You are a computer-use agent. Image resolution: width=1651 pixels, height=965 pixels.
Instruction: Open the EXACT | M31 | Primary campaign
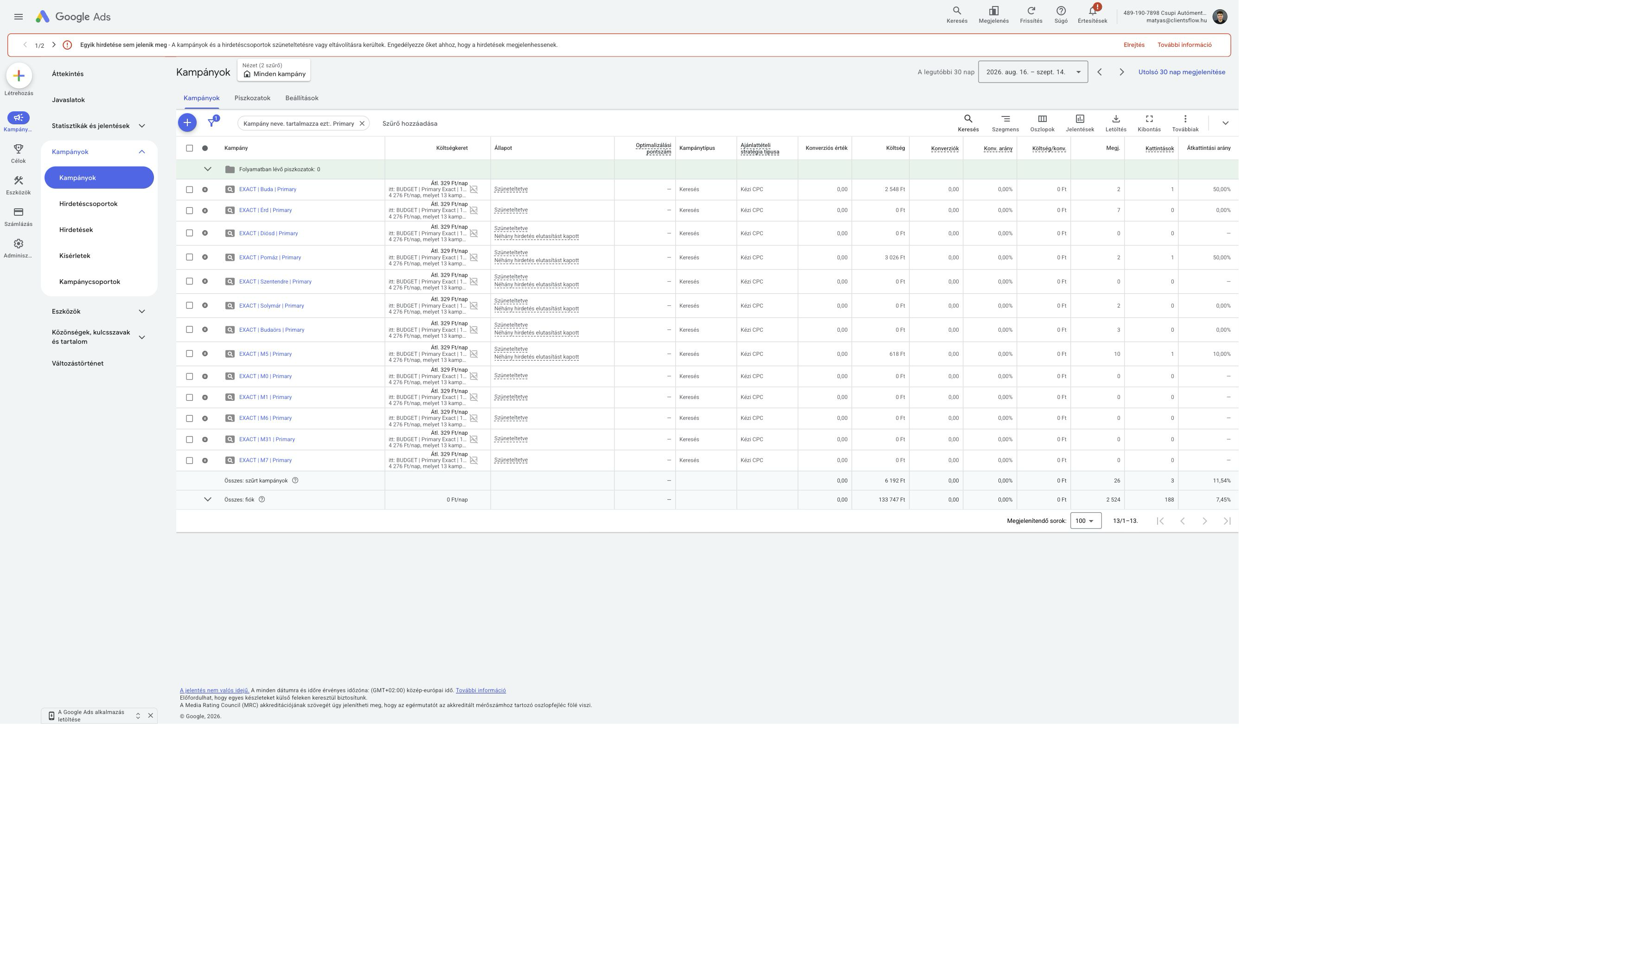(x=267, y=439)
